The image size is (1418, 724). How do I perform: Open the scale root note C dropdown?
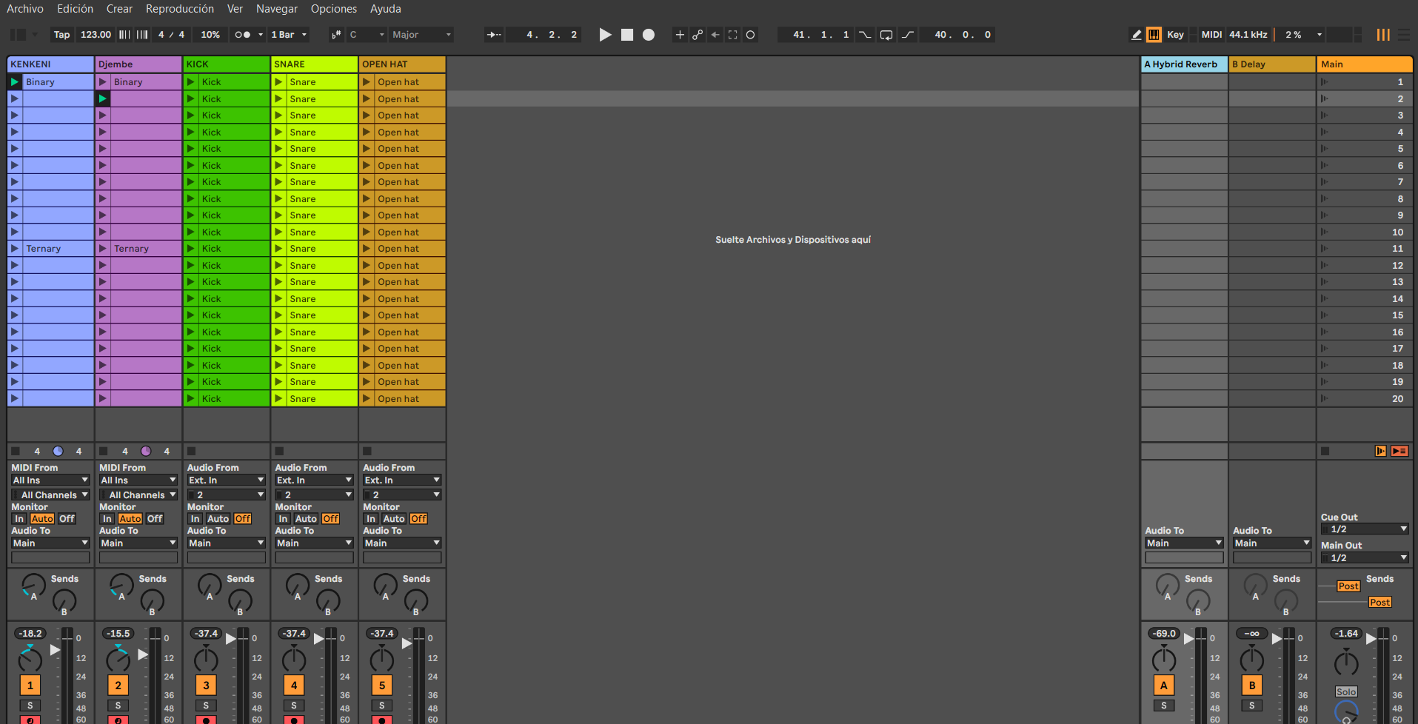point(367,35)
